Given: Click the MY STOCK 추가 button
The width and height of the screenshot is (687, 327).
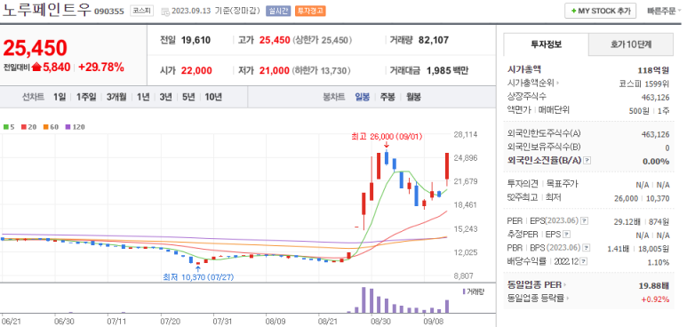Looking at the screenshot, I should pos(600,11).
